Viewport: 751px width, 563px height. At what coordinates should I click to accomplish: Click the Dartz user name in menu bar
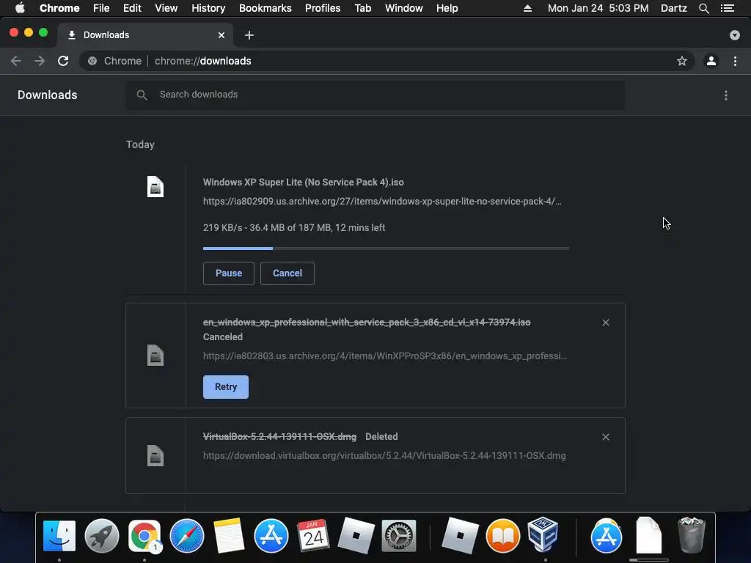click(673, 8)
